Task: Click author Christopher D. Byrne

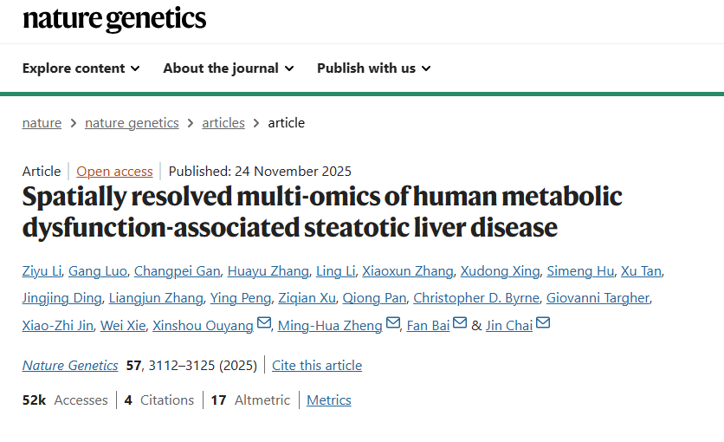Action: (475, 298)
